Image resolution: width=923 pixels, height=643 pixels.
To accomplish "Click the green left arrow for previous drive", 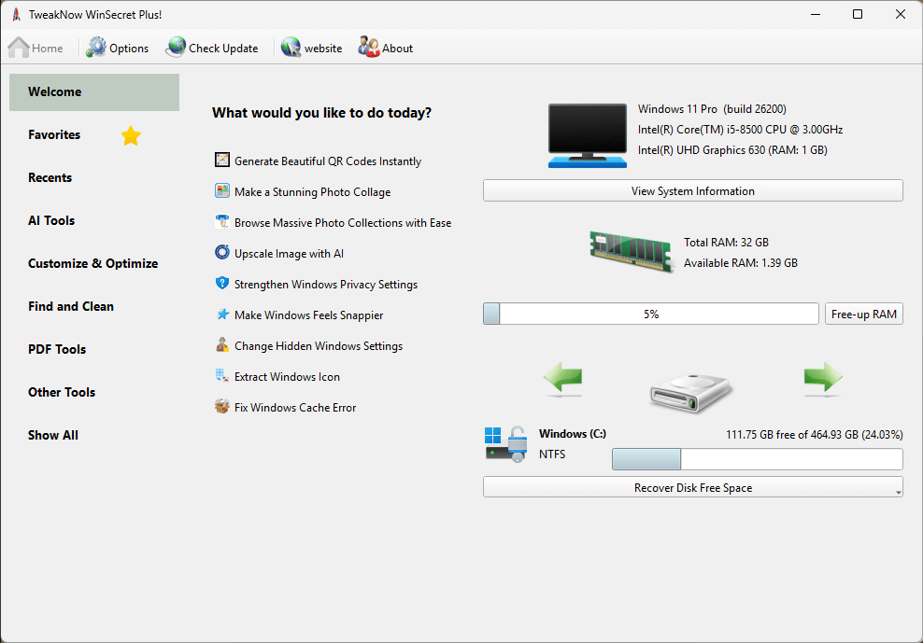I will coord(562,378).
